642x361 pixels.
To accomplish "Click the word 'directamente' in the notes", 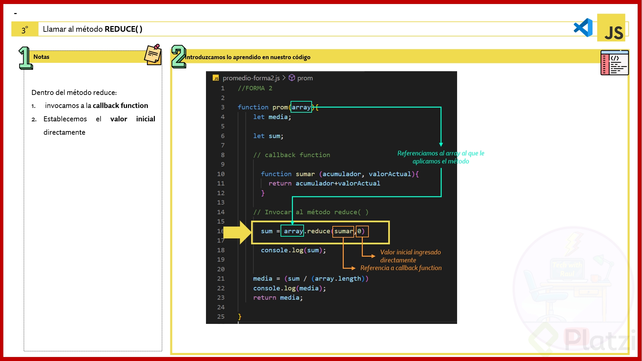I will (65, 132).
